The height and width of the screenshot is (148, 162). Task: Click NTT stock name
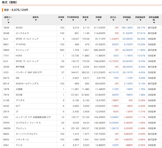(18, 106)
